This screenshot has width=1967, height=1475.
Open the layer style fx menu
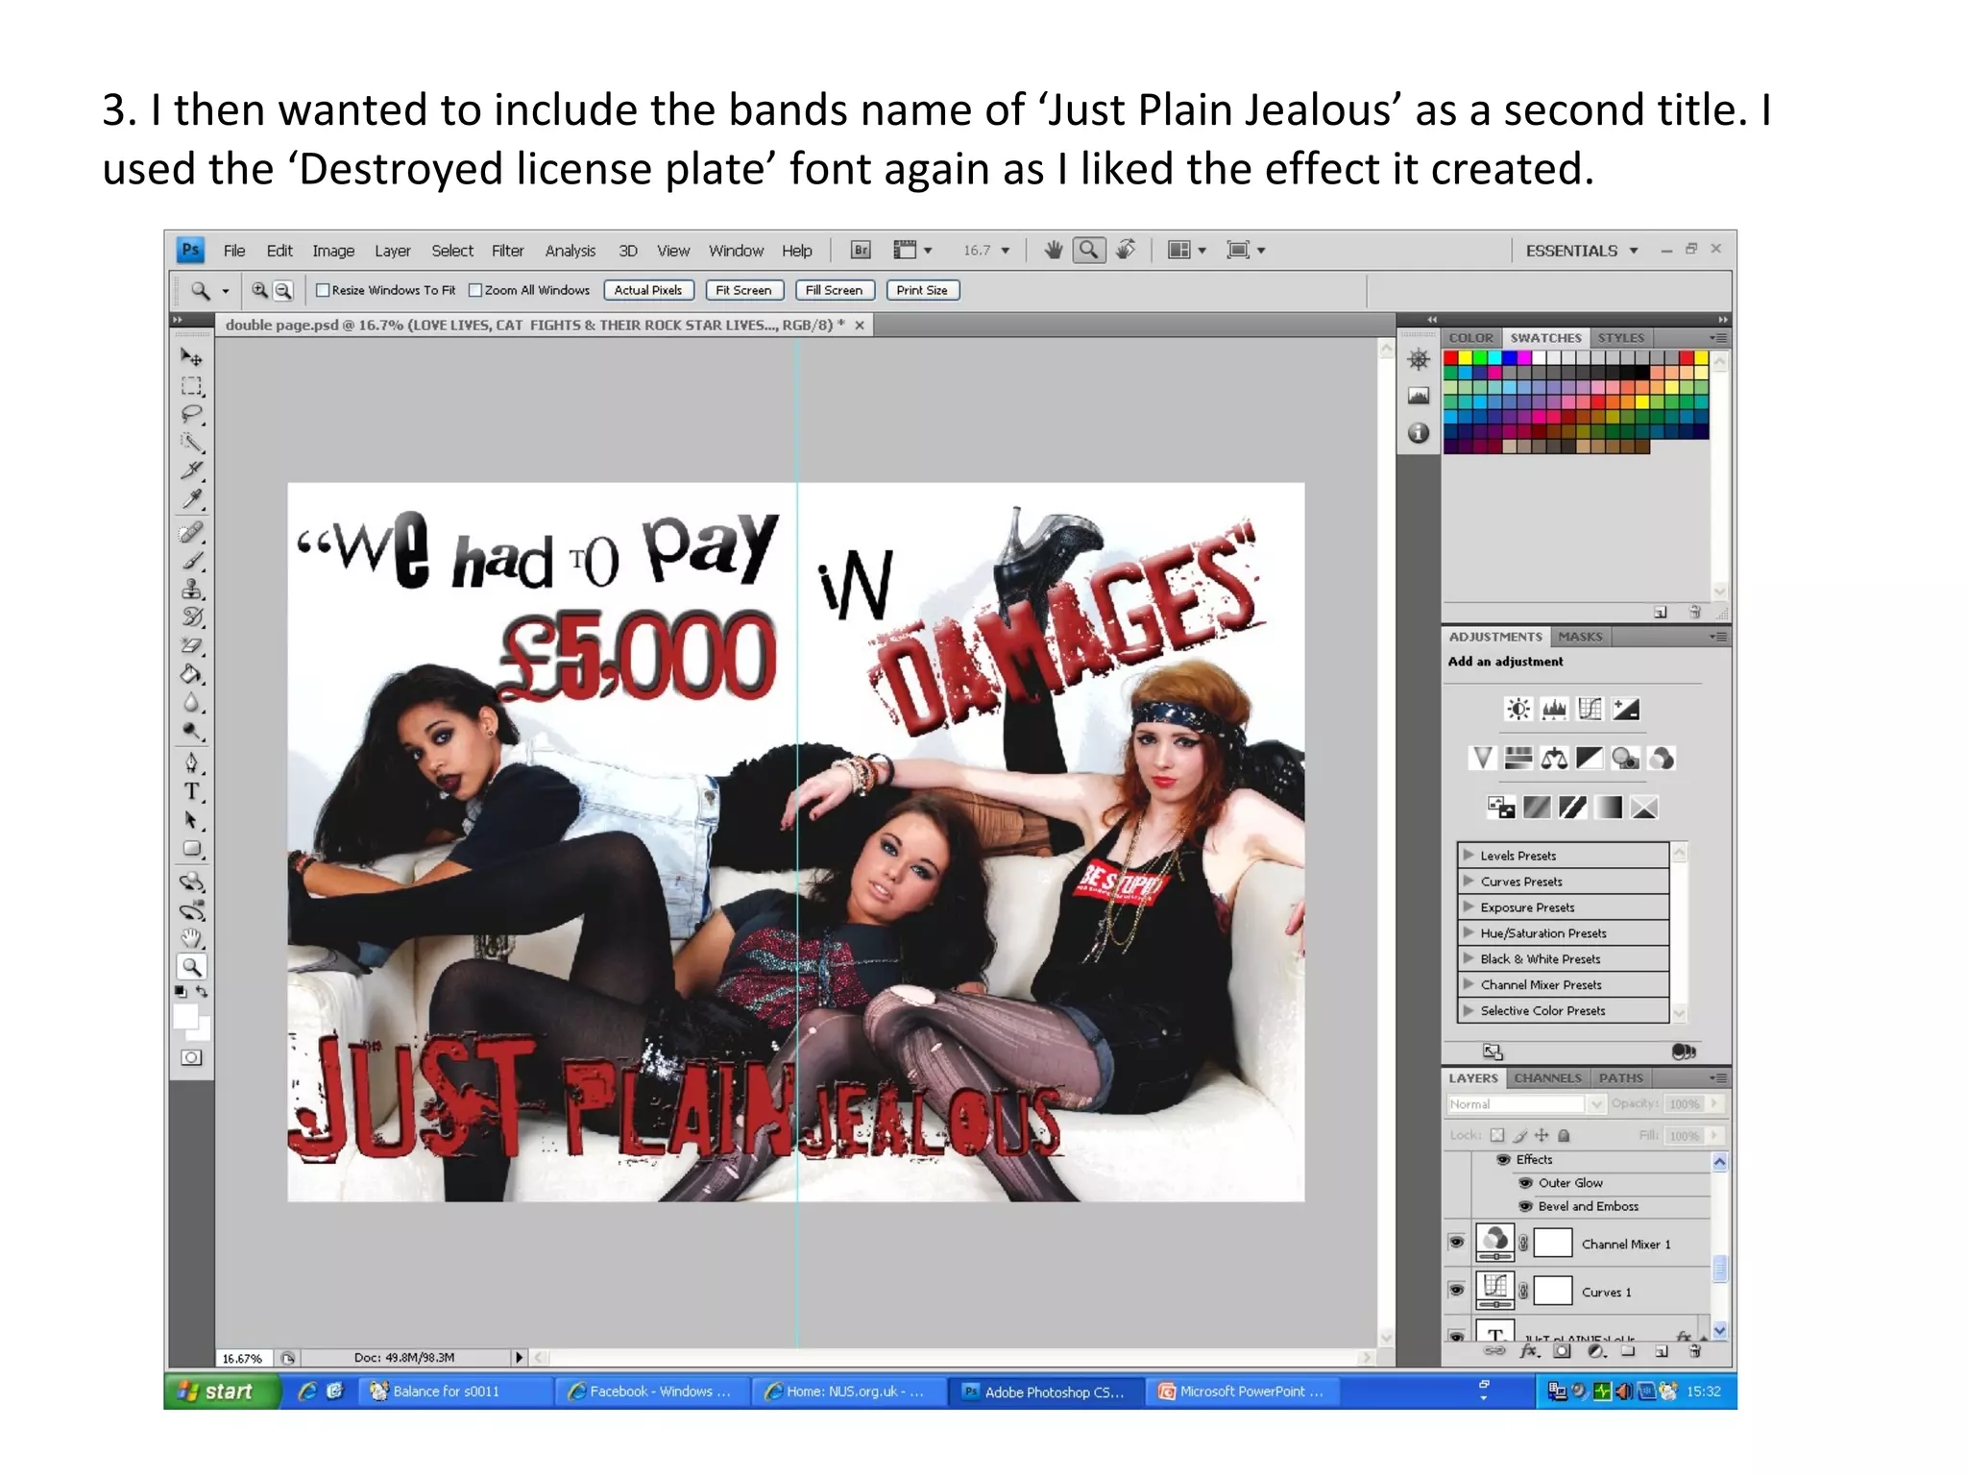[1529, 1351]
